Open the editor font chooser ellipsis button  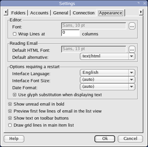[132, 26]
